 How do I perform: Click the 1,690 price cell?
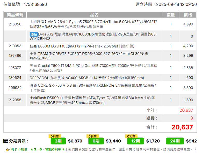(x=188, y=100)
